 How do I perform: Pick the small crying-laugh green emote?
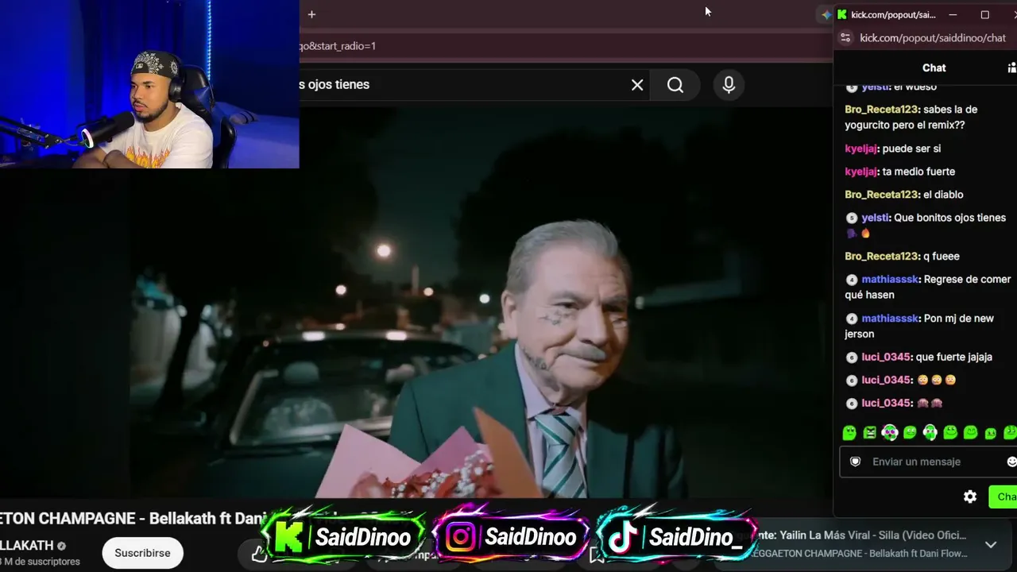click(990, 434)
